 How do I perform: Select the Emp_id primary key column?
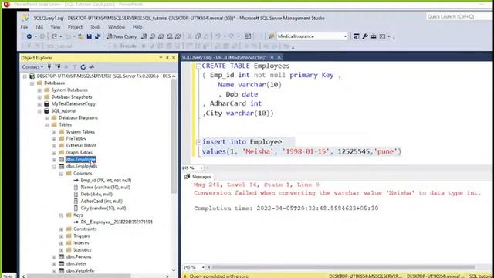[106, 180]
